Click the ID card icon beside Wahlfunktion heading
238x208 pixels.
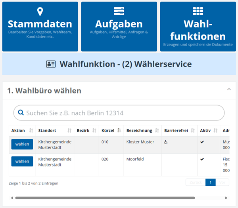[x=51, y=64]
